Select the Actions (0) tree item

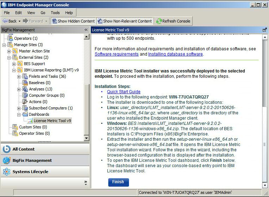point(38,102)
